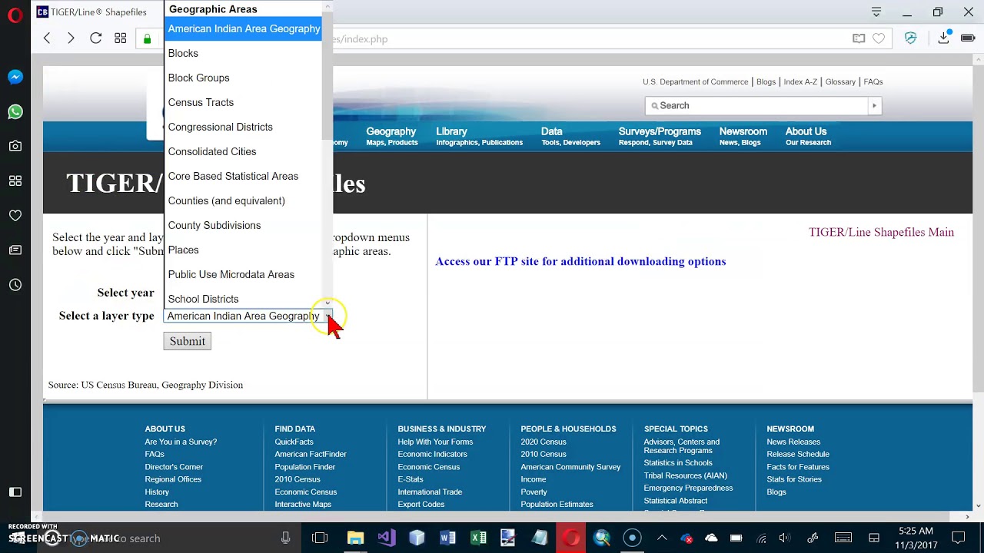The image size is (984, 553).
Task: Open Task View on the taskbar
Action: 320,538
